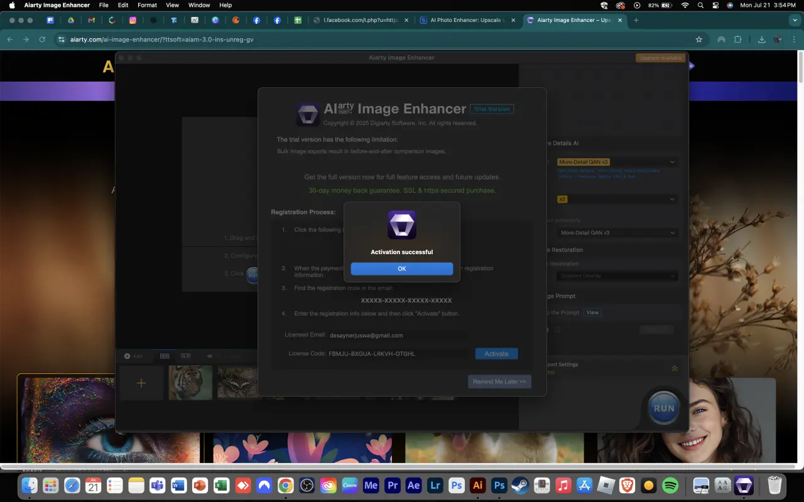The width and height of the screenshot is (804, 502).
Task: Click the round RUN button
Action: click(664, 408)
